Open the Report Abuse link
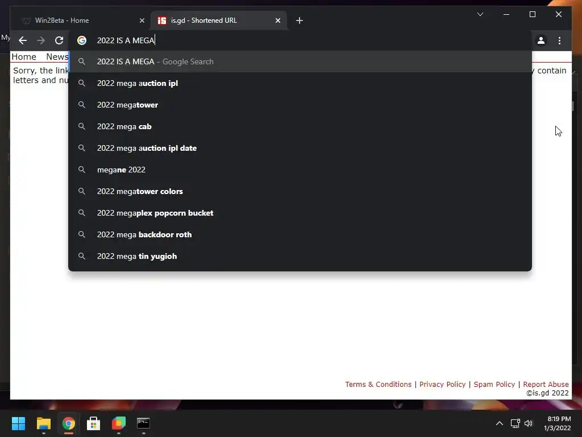The width and height of the screenshot is (582, 437). (x=546, y=384)
